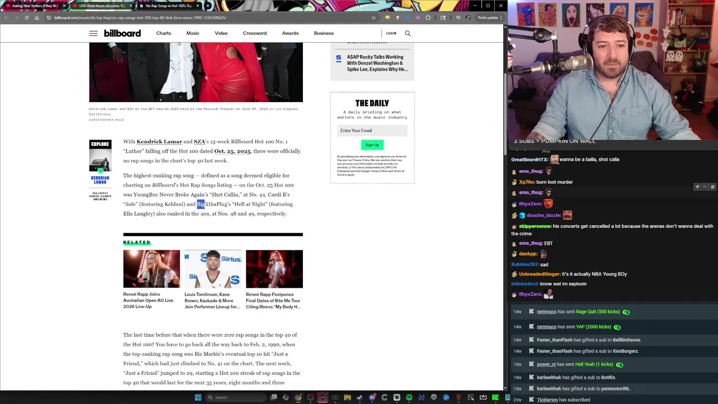Viewport: 718px width, 404px height.
Task: Click the SZA link in article
Action: click(199, 141)
